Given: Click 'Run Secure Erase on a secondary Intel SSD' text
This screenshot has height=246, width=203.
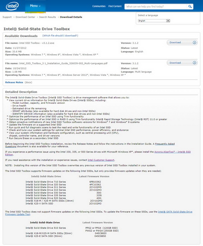Looking at the screenshot, I should coord(33,139).
